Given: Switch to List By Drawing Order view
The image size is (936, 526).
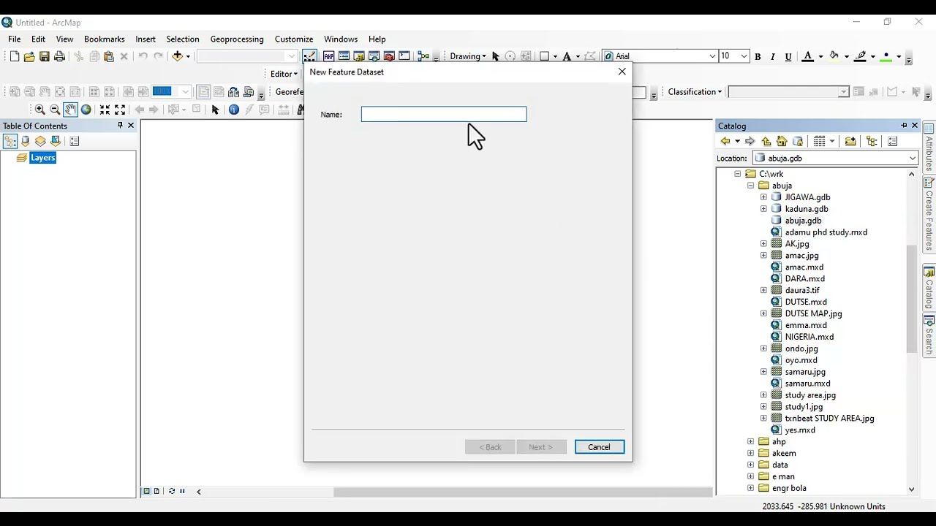Looking at the screenshot, I should (10, 142).
